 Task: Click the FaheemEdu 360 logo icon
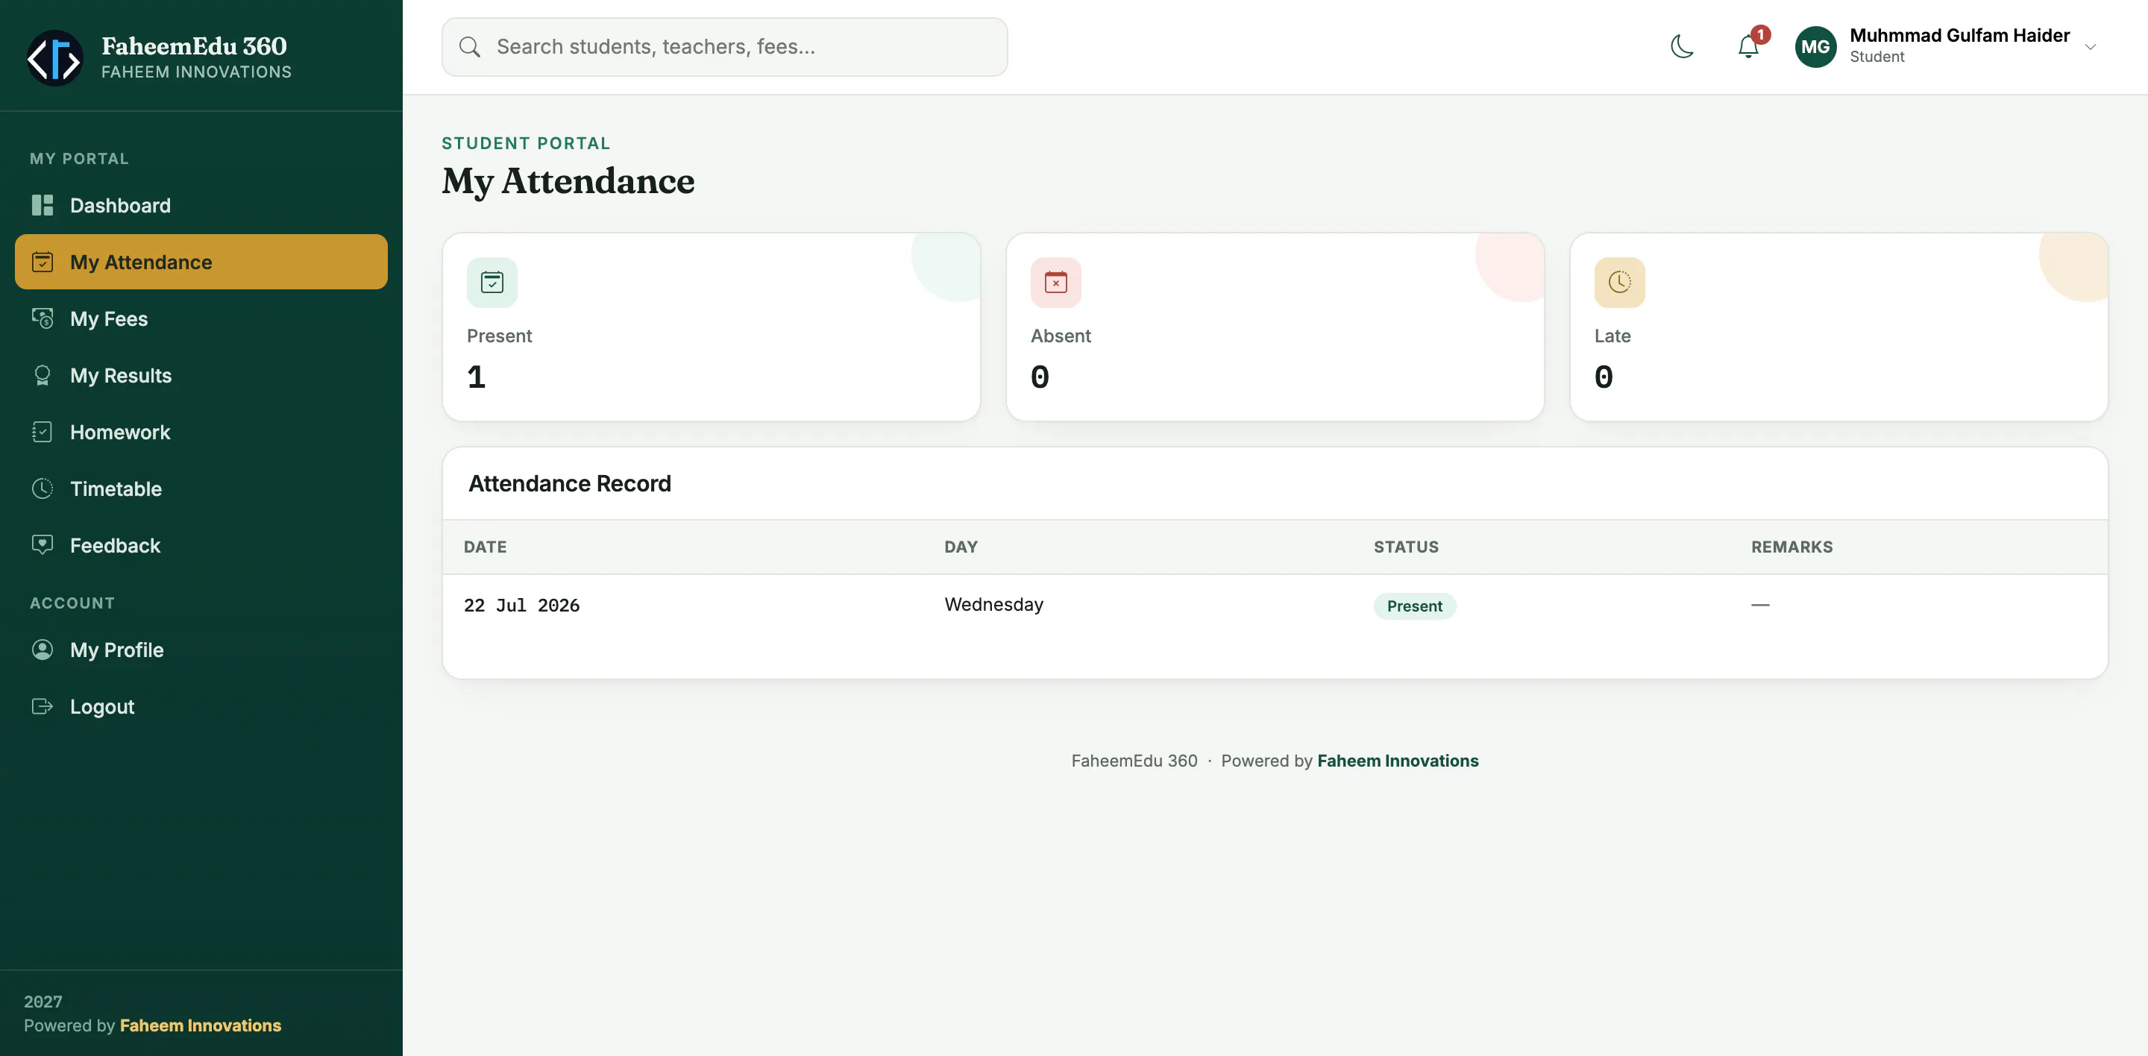[x=55, y=57]
